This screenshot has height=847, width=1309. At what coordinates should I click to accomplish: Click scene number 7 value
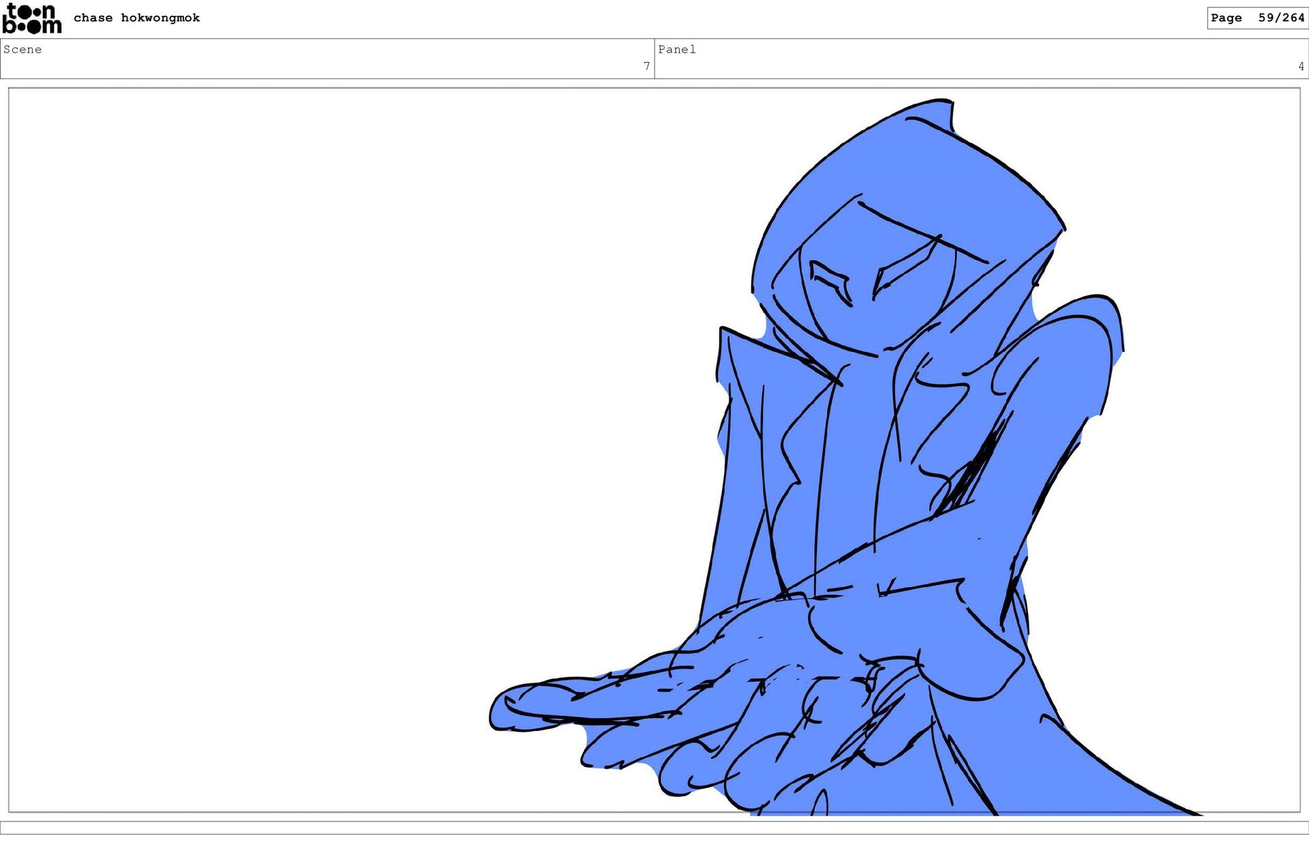click(x=646, y=66)
